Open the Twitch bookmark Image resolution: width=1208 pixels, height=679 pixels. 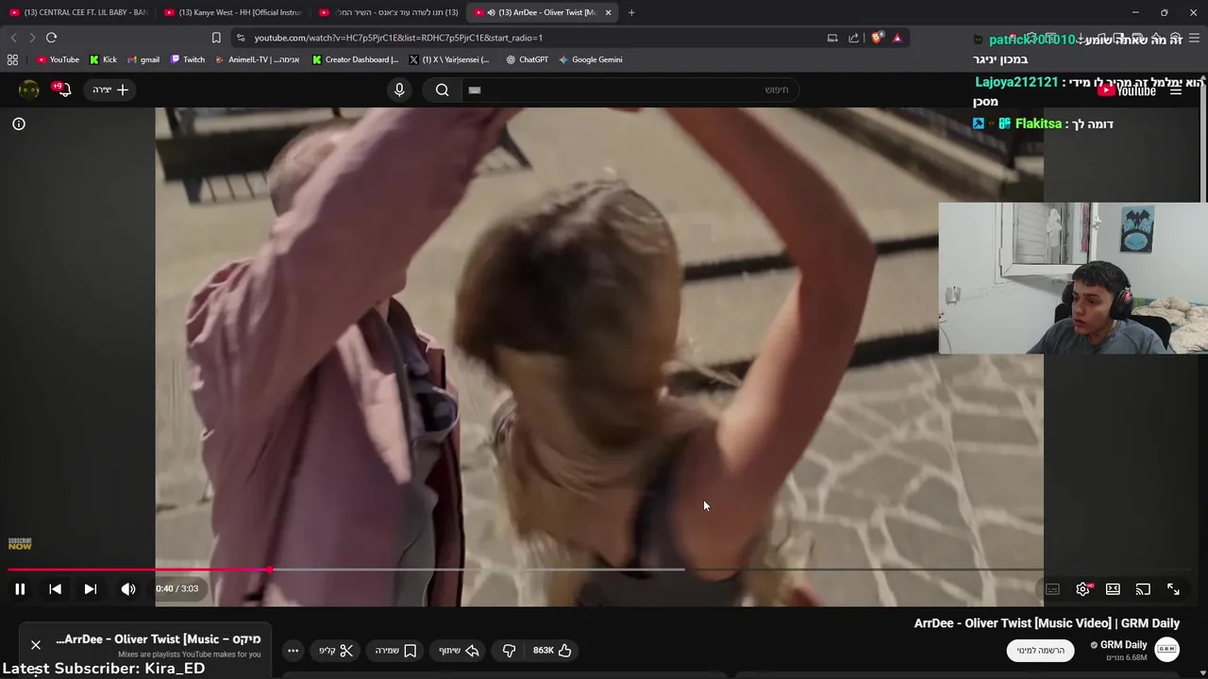[188, 59]
